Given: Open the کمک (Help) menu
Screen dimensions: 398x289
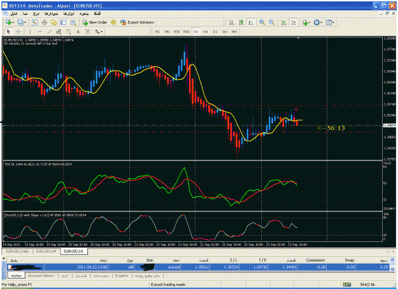Looking at the screenshot, I should pyautogui.click(x=97, y=13).
